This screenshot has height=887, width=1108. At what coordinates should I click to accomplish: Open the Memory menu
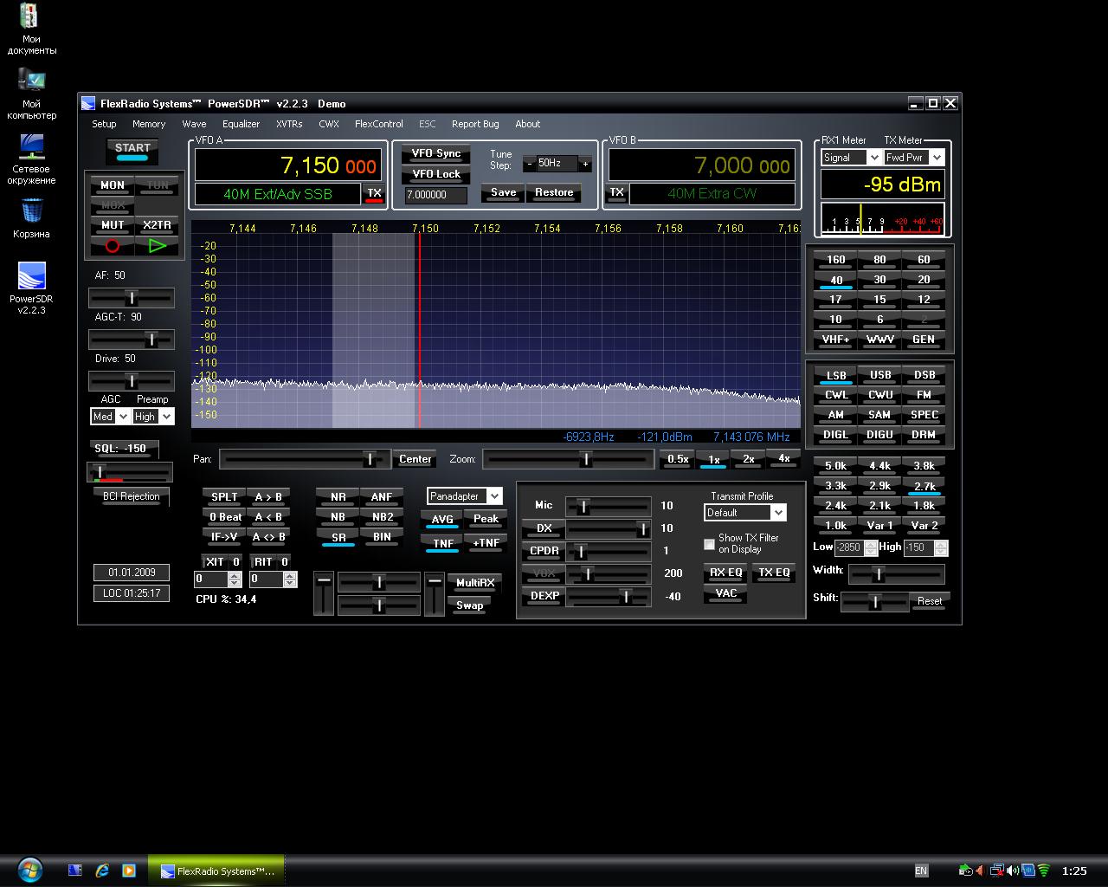149,124
